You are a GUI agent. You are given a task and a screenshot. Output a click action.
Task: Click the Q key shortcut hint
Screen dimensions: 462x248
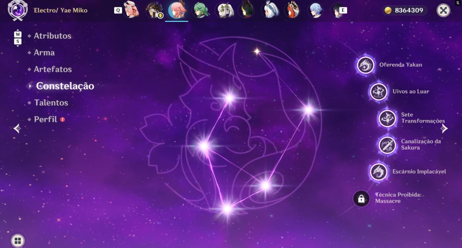point(118,10)
